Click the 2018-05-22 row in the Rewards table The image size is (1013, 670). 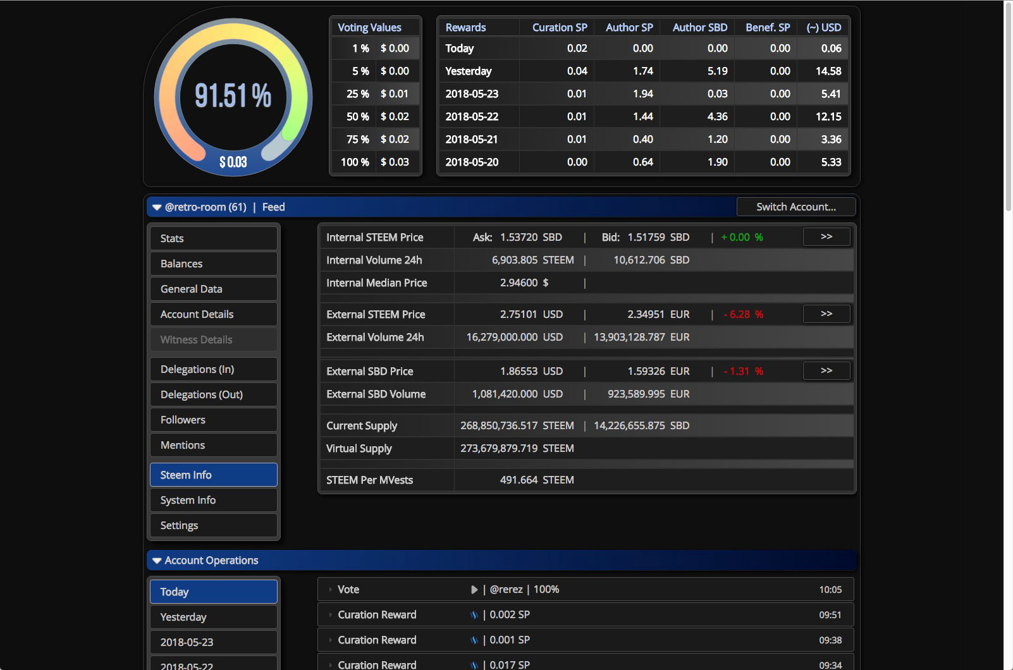coord(644,116)
